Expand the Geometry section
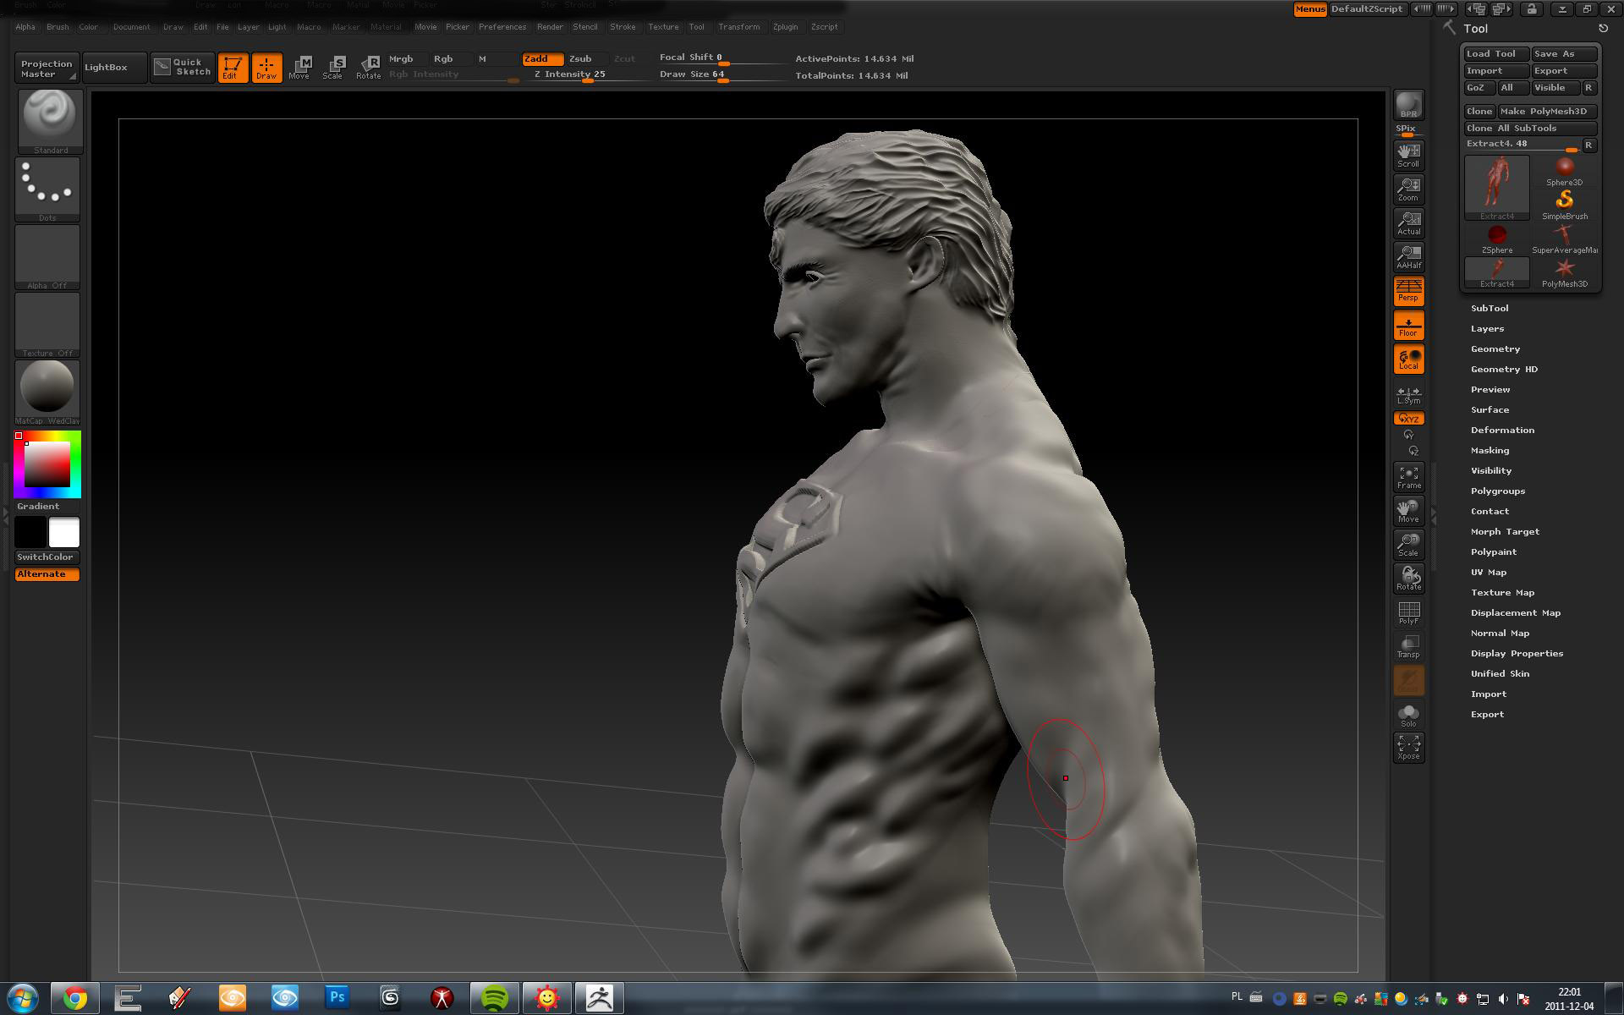 (x=1495, y=349)
